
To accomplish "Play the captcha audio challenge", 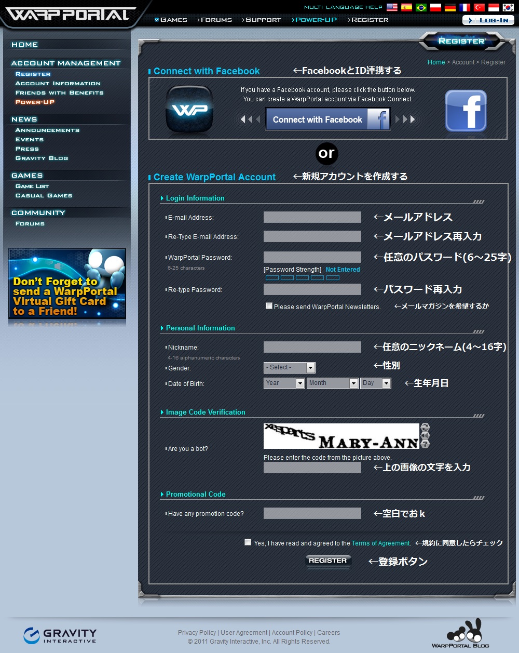I will coord(425,436).
